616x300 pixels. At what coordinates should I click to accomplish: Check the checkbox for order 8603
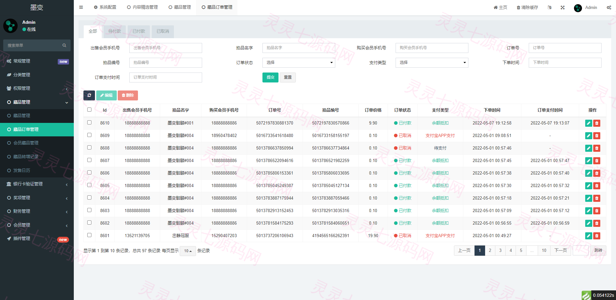pos(89,210)
